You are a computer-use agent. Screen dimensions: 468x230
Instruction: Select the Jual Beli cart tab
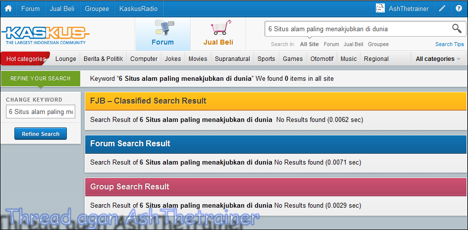(x=218, y=34)
